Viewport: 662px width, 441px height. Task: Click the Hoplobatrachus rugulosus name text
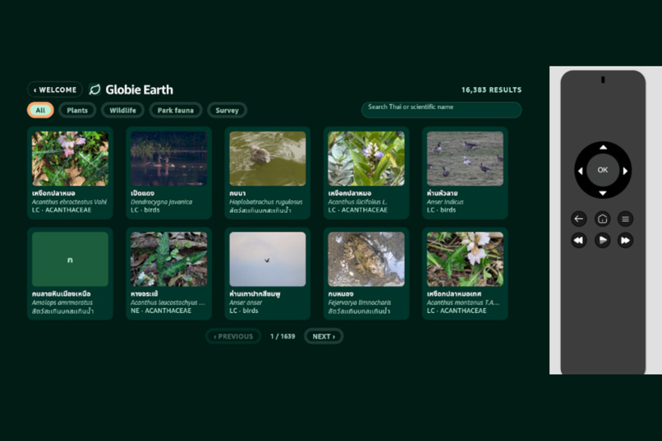pos(266,202)
